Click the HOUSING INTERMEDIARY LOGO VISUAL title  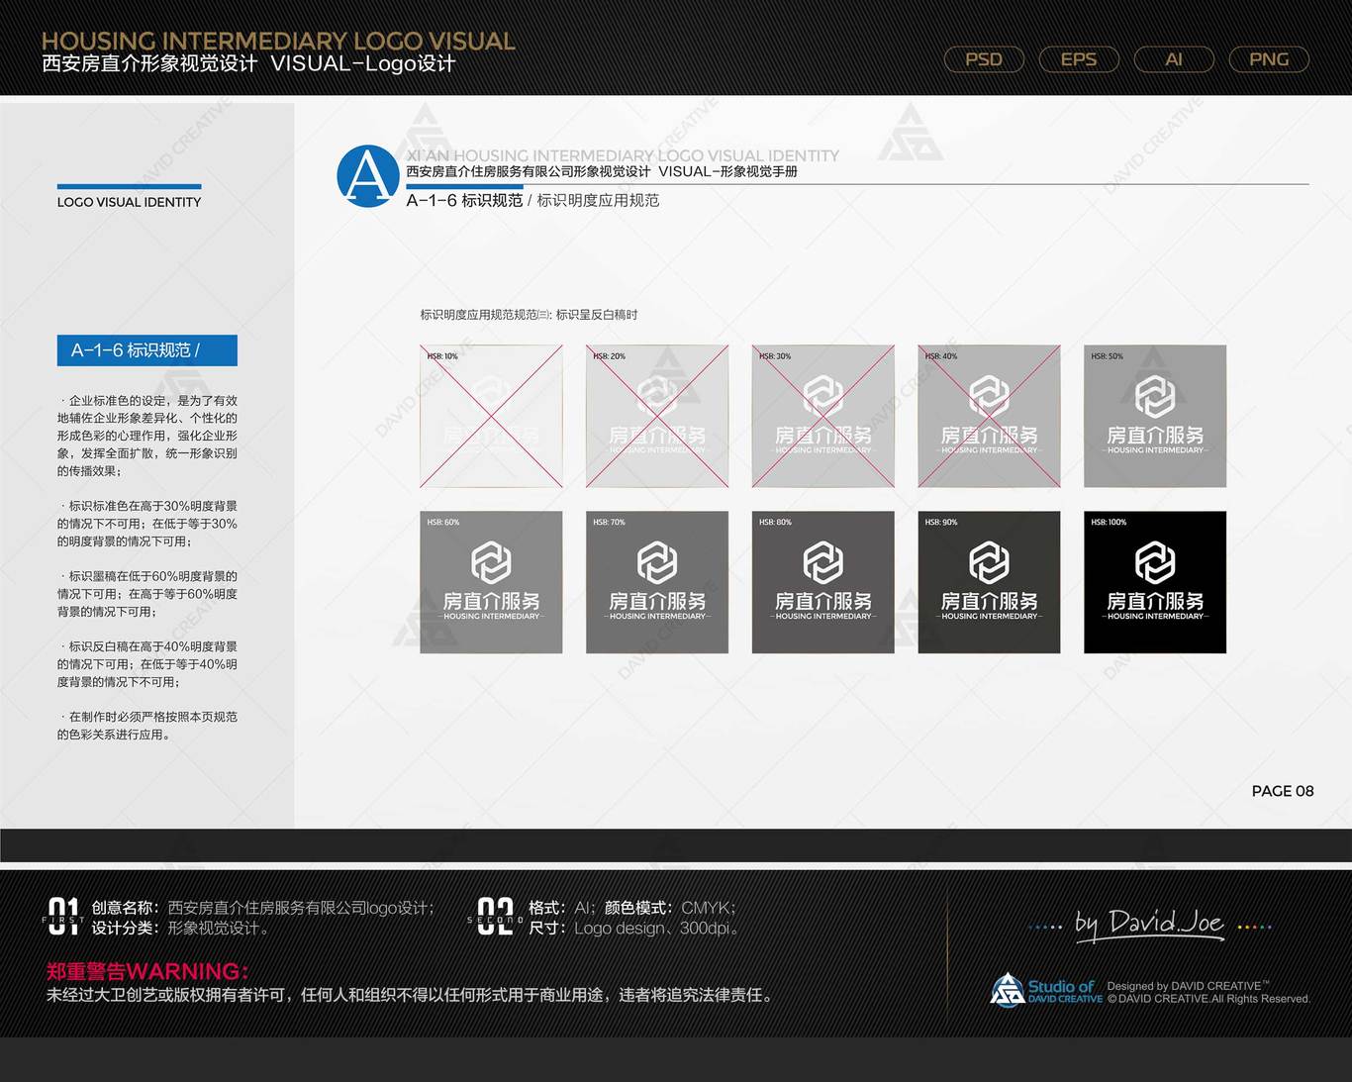tap(278, 41)
